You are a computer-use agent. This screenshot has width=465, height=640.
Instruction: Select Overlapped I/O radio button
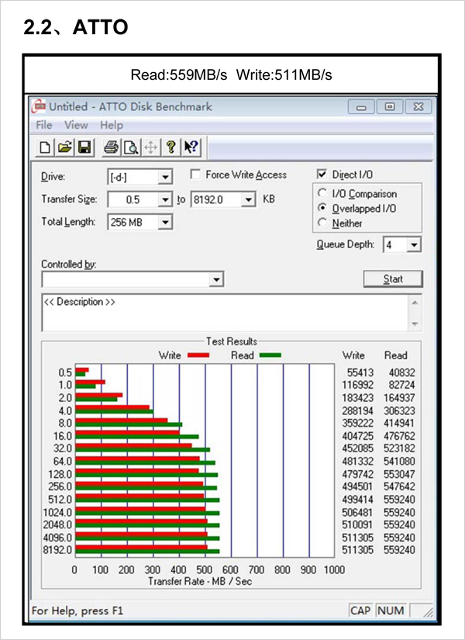pos(322,208)
